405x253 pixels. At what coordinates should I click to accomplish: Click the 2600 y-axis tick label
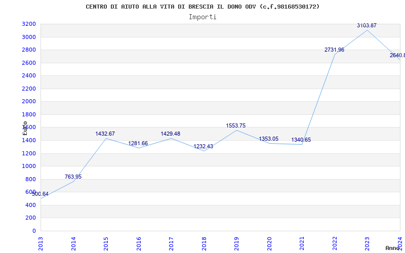29,63
